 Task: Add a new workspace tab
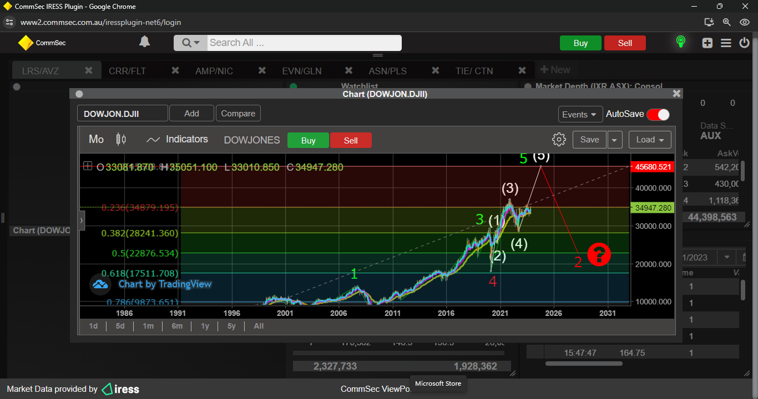[x=555, y=70]
